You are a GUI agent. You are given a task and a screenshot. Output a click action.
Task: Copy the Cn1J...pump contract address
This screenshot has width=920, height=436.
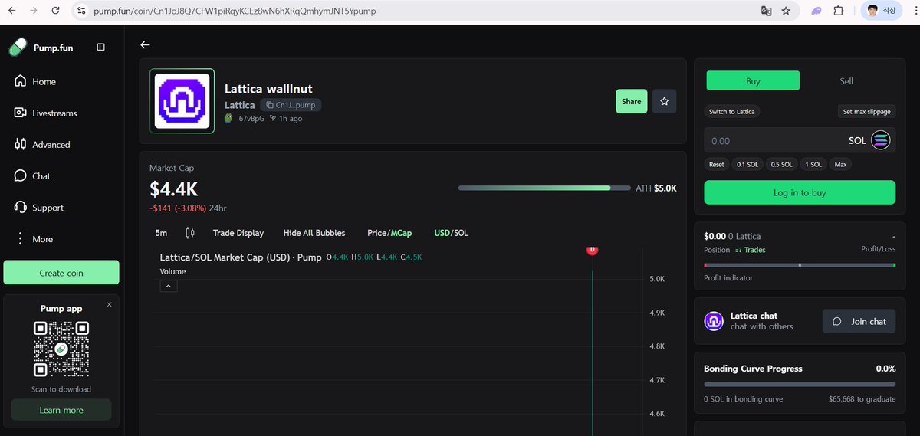[291, 105]
